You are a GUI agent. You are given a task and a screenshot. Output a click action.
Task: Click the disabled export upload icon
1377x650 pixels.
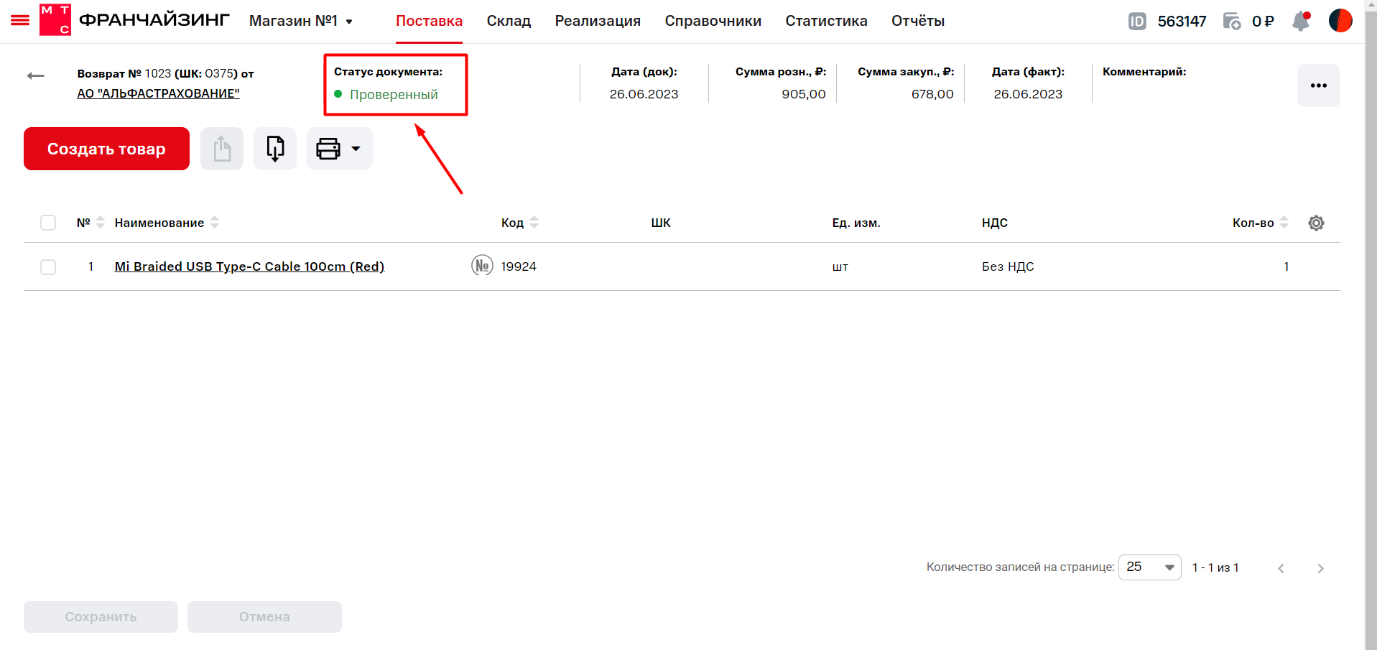click(x=222, y=149)
